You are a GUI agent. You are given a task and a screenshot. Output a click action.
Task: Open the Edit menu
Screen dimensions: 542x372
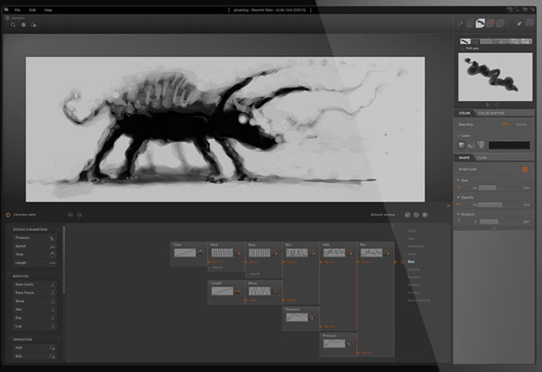(33, 10)
